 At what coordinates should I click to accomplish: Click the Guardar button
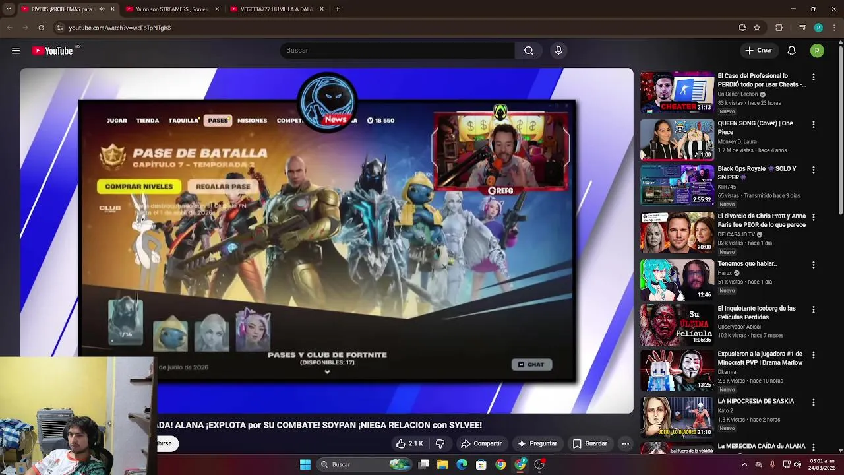pyautogui.click(x=589, y=443)
